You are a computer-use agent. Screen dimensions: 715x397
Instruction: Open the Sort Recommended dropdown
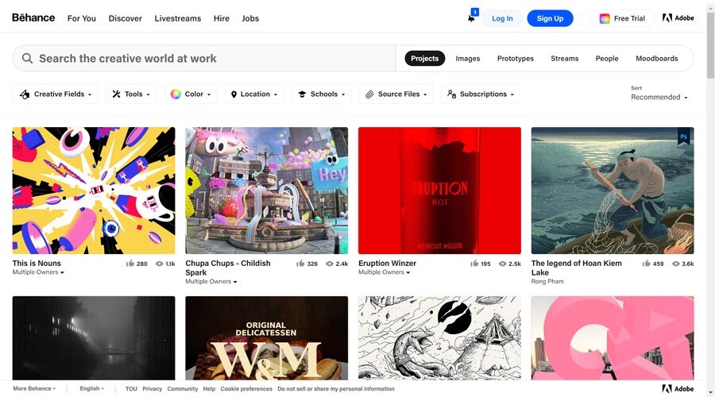pyautogui.click(x=659, y=97)
